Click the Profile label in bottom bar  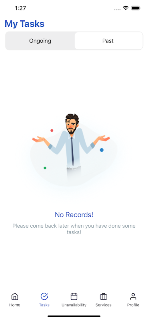point(133,305)
